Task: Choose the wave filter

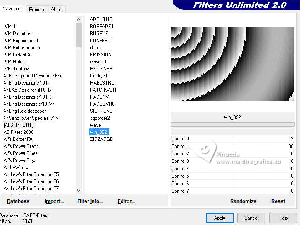Action: pyautogui.click(x=95, y=125)
